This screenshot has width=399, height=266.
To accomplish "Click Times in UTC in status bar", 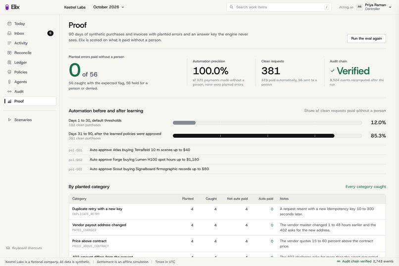I will click(165, 262).
